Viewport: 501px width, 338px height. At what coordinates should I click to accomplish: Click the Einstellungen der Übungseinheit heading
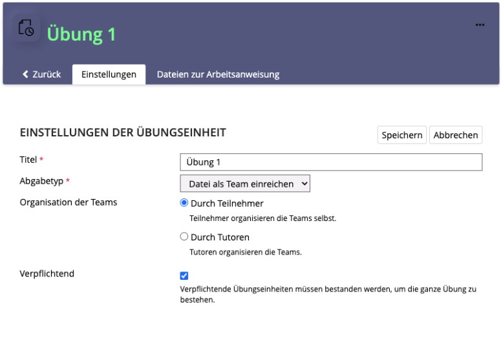click(x=123, y=132)
